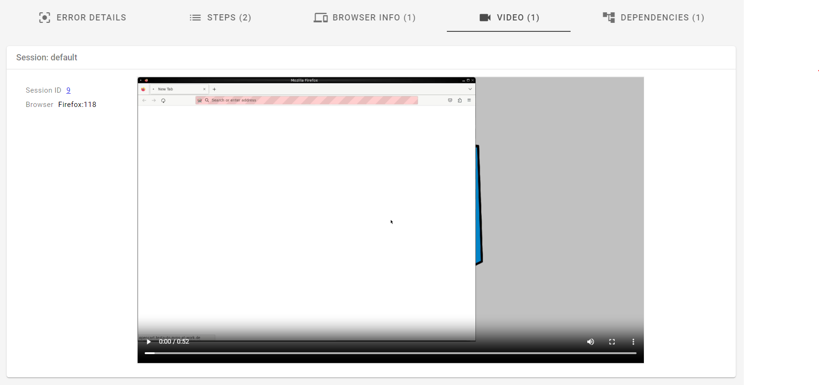819x385 pixels.
Task: Select the Video (1) tab
Action: tap(509, 18)
